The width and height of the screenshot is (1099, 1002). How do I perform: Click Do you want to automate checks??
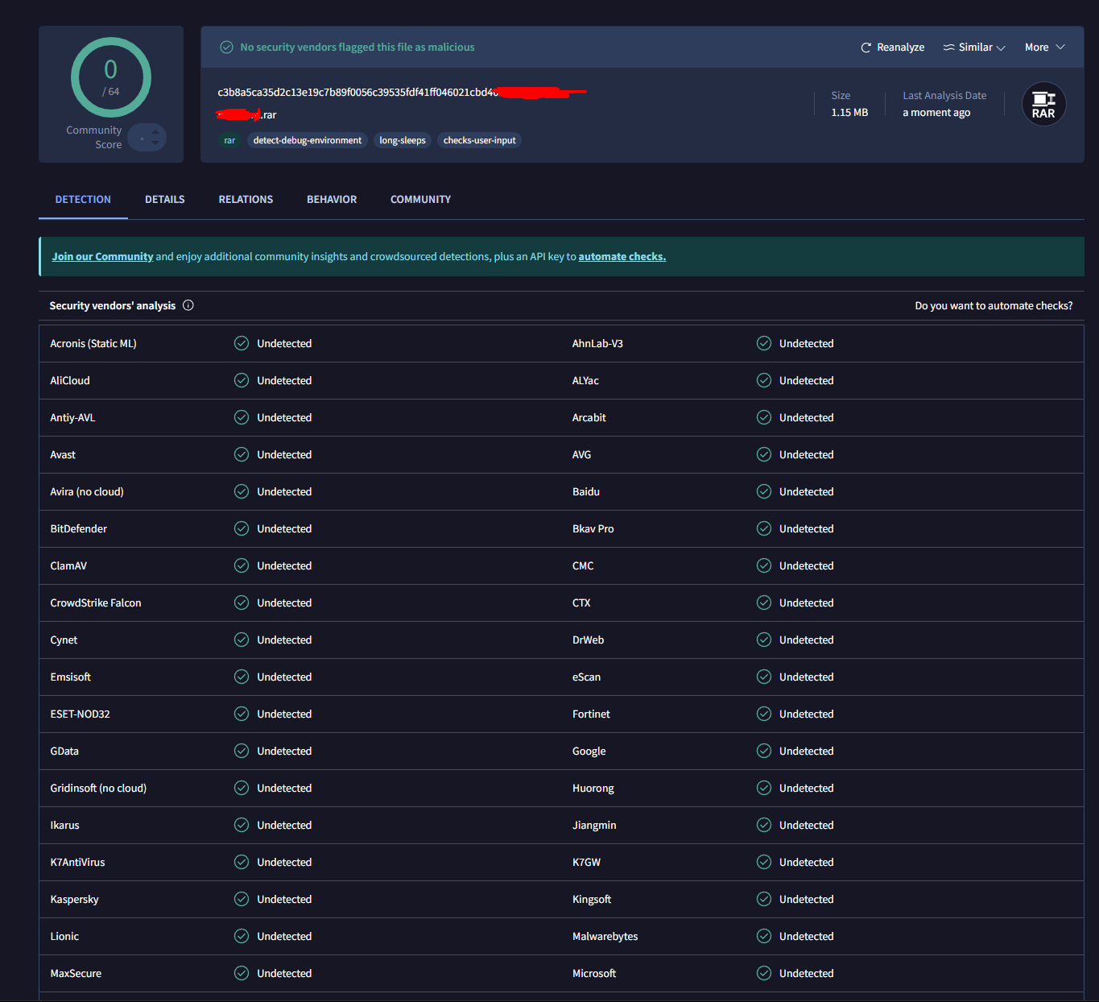[x=994, y=305]
